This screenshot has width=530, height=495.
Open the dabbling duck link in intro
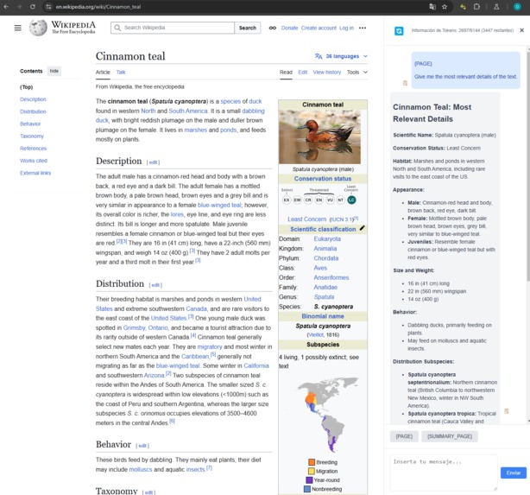pyautogui.click(x=253, y=111)
